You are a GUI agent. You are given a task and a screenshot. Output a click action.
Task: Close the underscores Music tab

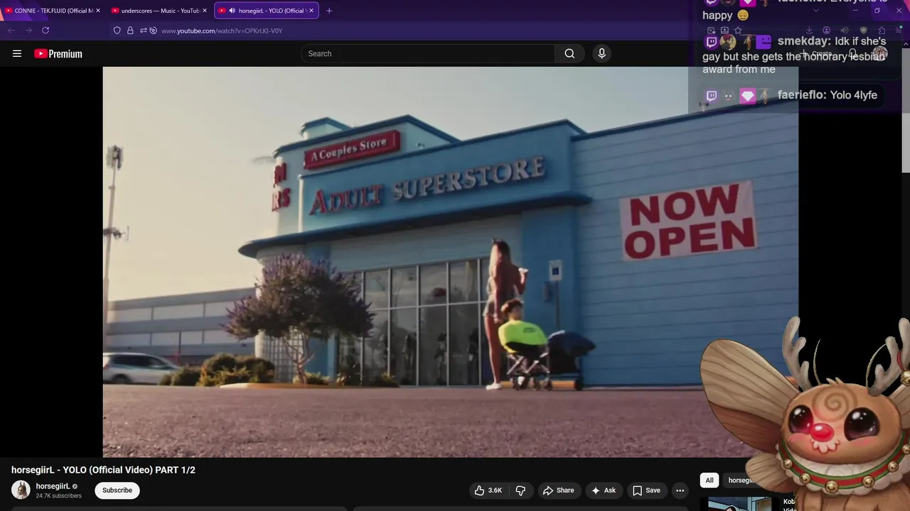[x=205, y=11]
